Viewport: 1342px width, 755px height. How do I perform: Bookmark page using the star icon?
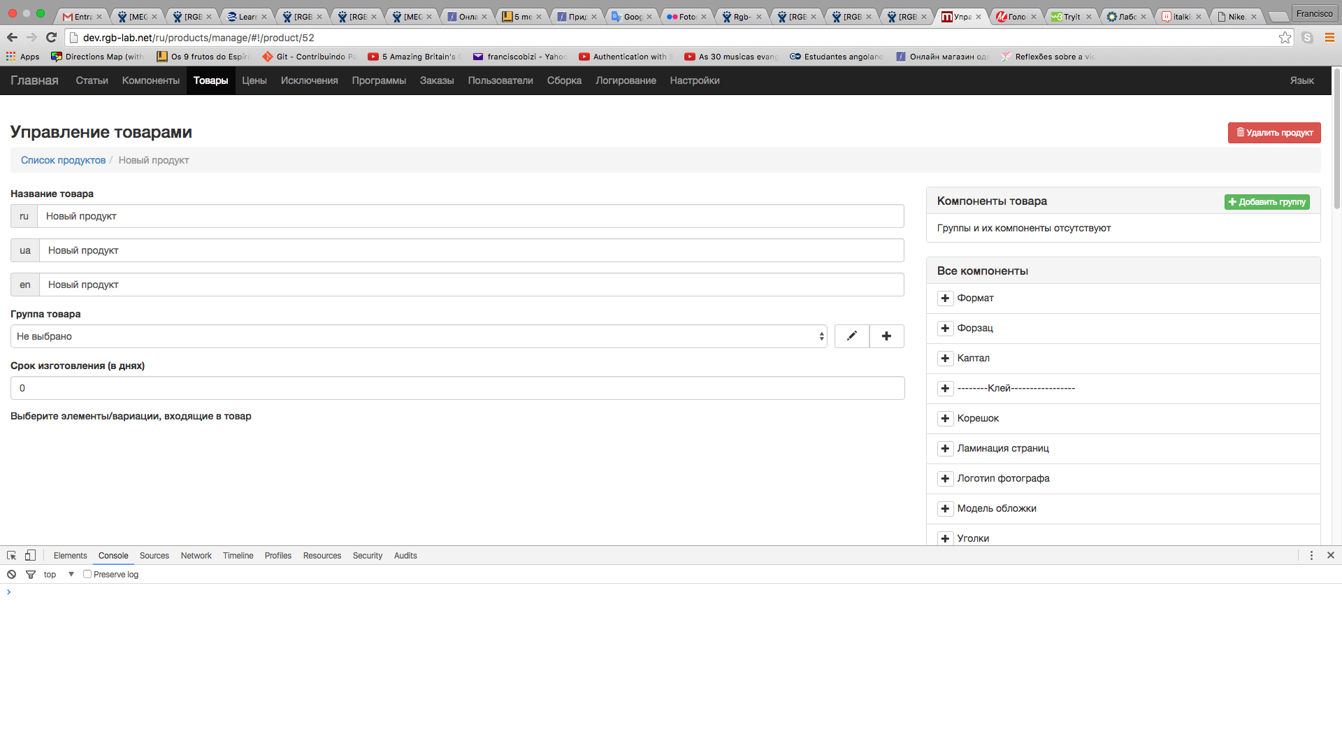pyautogui.click(x=1285, y=38)
